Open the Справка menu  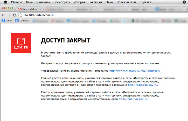pyautogui.click(x=145, y=2)
